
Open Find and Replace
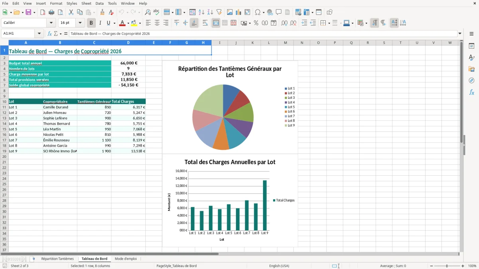(148, 12)
